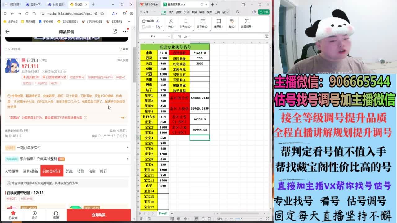Switch to the 修行 tab
This screenshot has width=397, height=223.
pyautogui.click(x=104, y=171)
